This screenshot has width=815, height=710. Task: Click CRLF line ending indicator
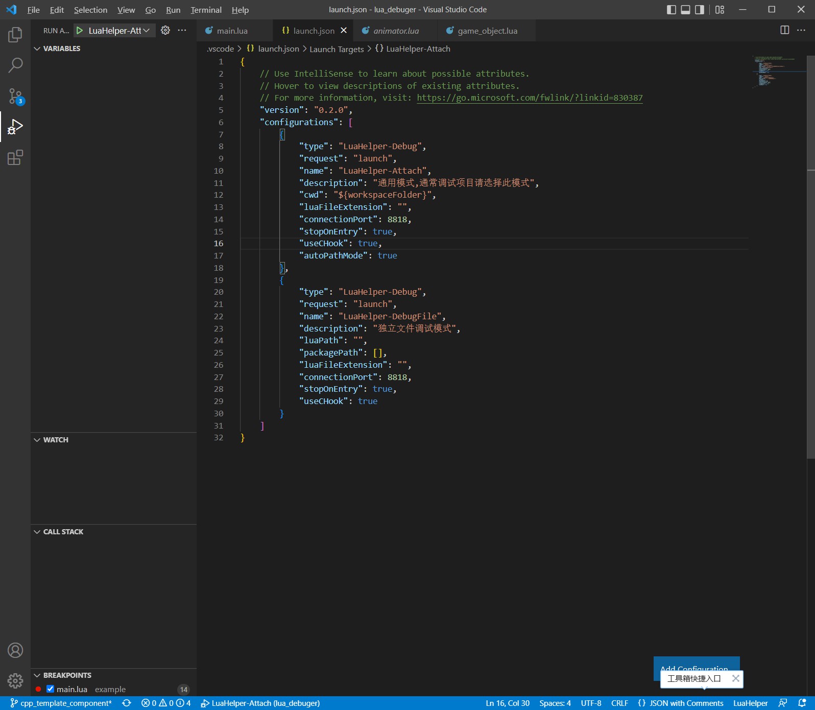pos(619,703)
